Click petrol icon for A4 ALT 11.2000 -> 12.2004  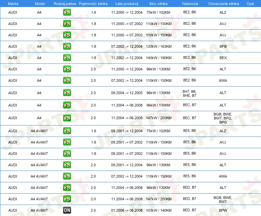(67, 69)
